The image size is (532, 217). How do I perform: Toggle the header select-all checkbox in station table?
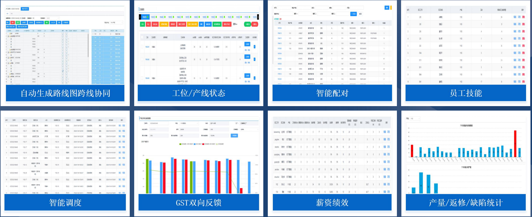pos(142,37)
